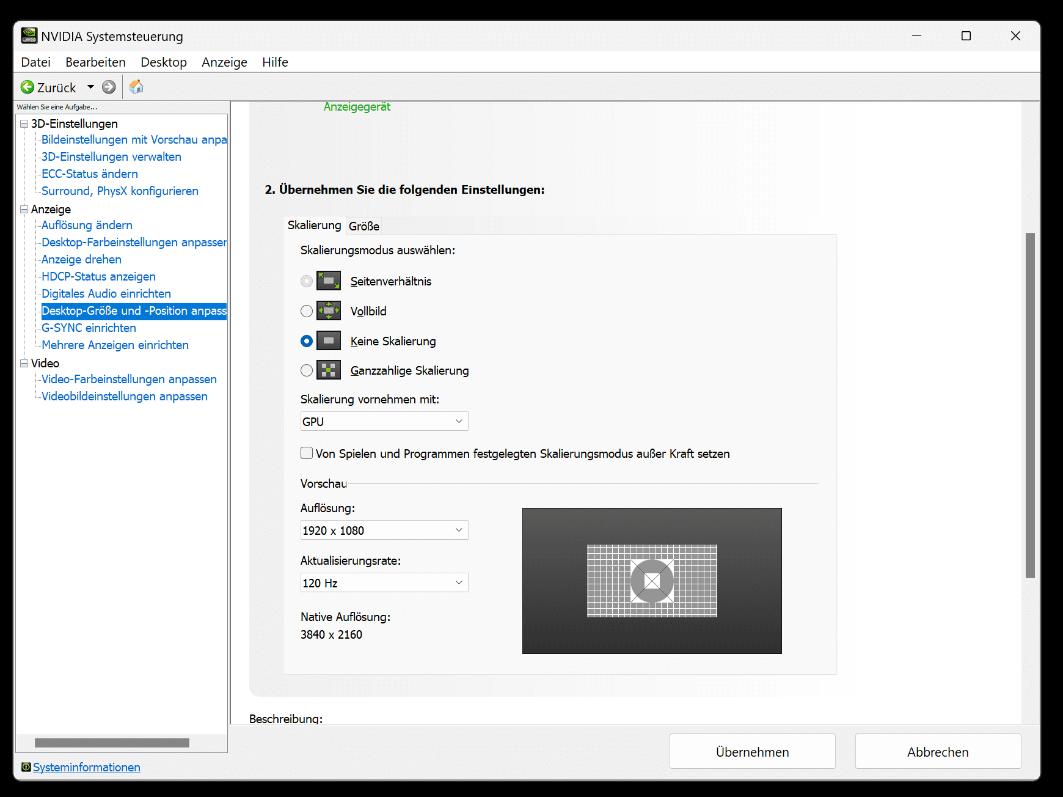Select the Keine Skalierung radio button
1063x797 pixels.
point(307,341)
